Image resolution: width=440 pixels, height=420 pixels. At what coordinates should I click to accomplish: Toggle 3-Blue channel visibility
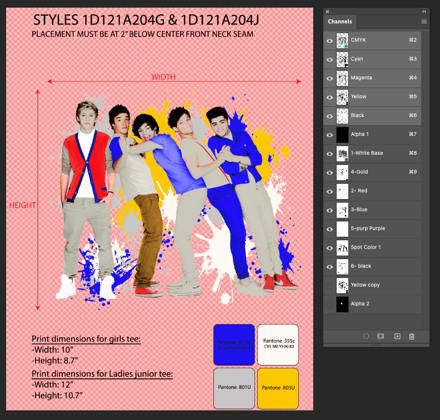tap(329, 210)
